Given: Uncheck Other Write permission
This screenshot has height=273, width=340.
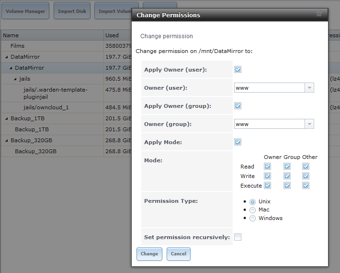Looking at the screenshot, I should point(306,176).
